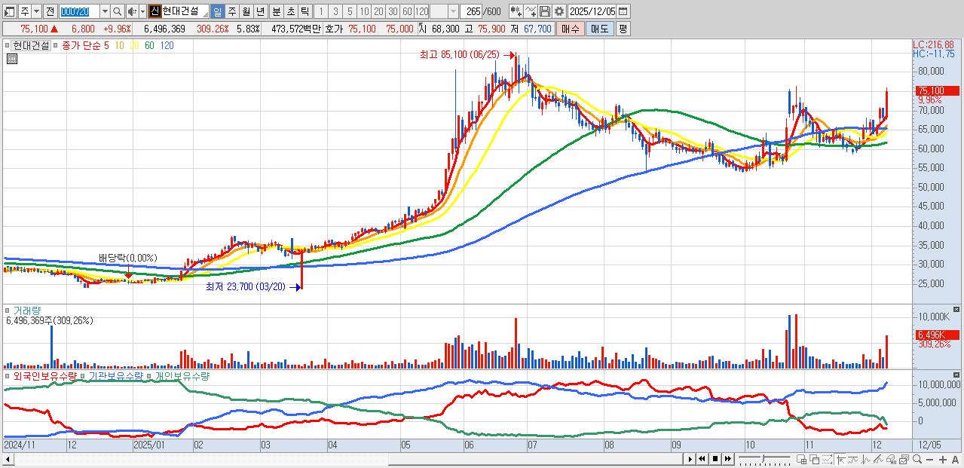
Task: Select the 분 minute period button
Action: pyautogui.click(x=275, y=11)
